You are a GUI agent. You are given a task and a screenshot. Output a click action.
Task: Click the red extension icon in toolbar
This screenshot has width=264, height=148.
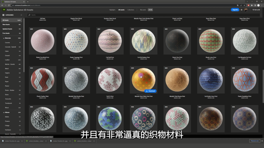click(249, 5)
